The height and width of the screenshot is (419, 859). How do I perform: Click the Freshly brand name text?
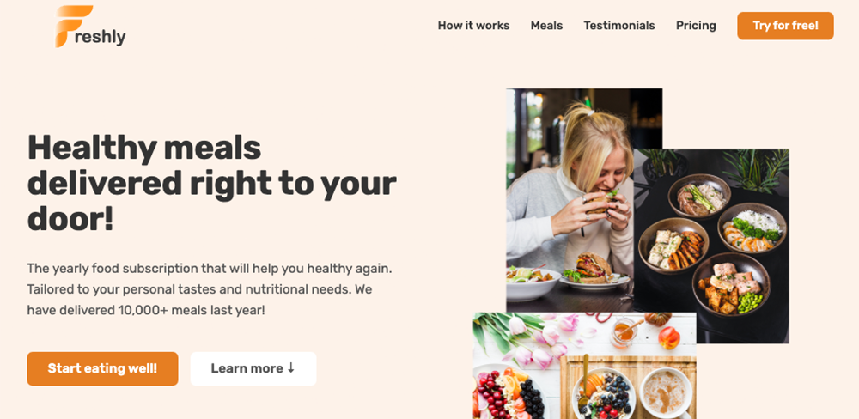coord(99,37)
